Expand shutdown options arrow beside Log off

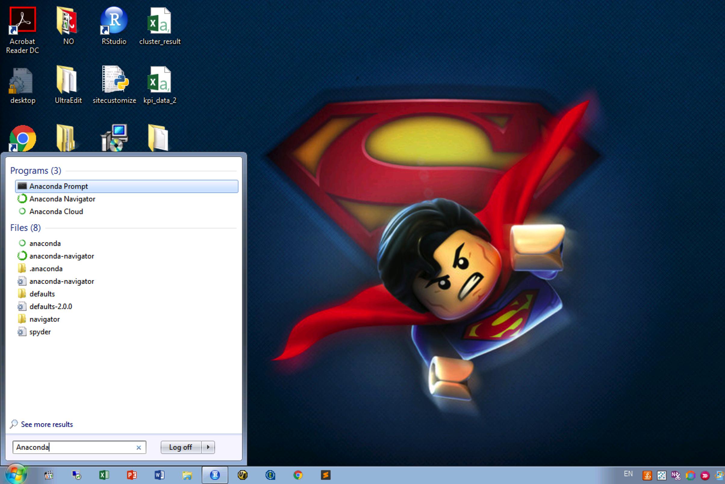pyautogui.click(x=208, y=447)
